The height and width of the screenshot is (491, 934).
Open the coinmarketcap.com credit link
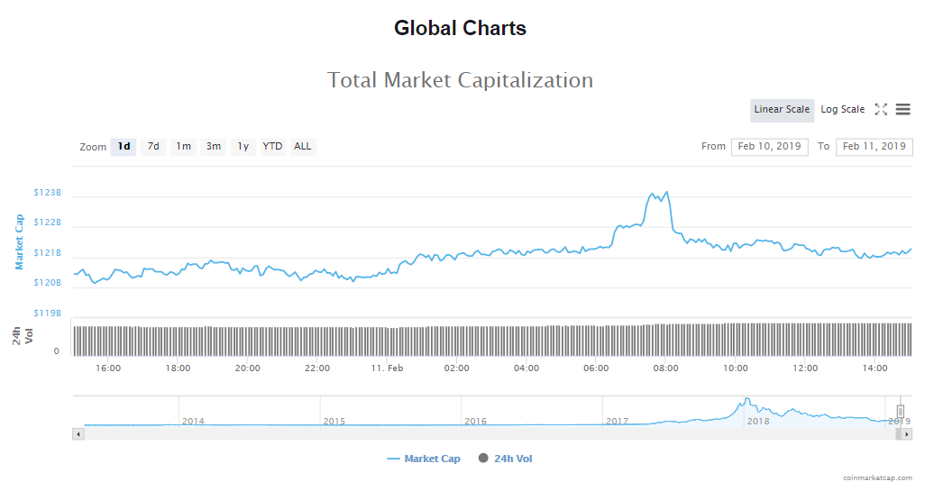pos(876,478)
